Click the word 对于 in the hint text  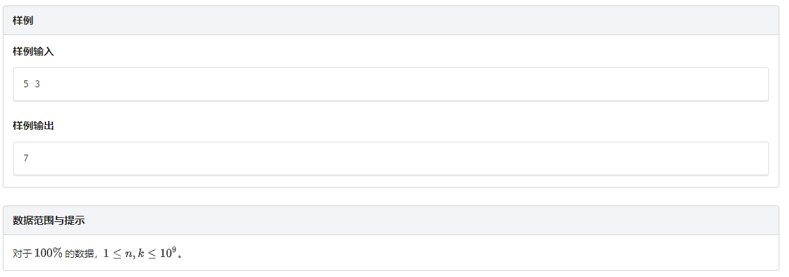pos(22,254)
